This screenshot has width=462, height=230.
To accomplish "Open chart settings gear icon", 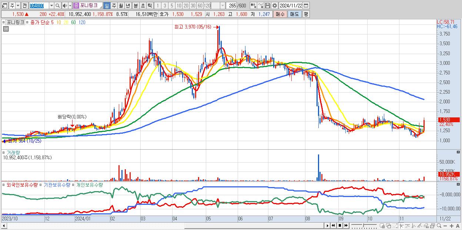I will click(x=274, y=6).
